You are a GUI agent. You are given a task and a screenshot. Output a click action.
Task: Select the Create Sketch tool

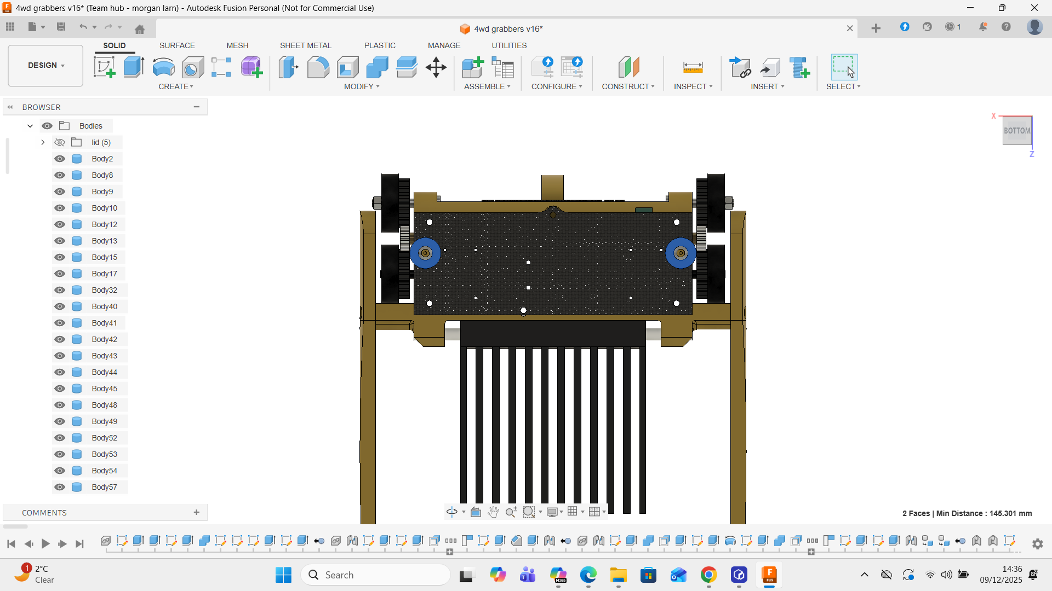point(104,67)
